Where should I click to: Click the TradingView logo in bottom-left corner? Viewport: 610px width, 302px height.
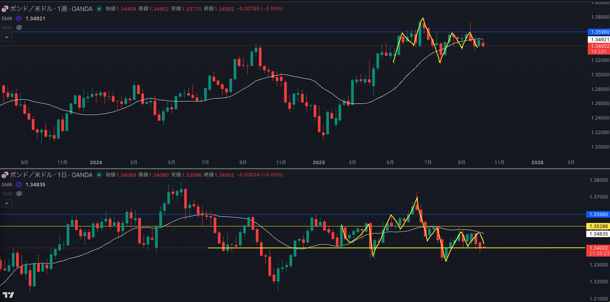(8, 295)
